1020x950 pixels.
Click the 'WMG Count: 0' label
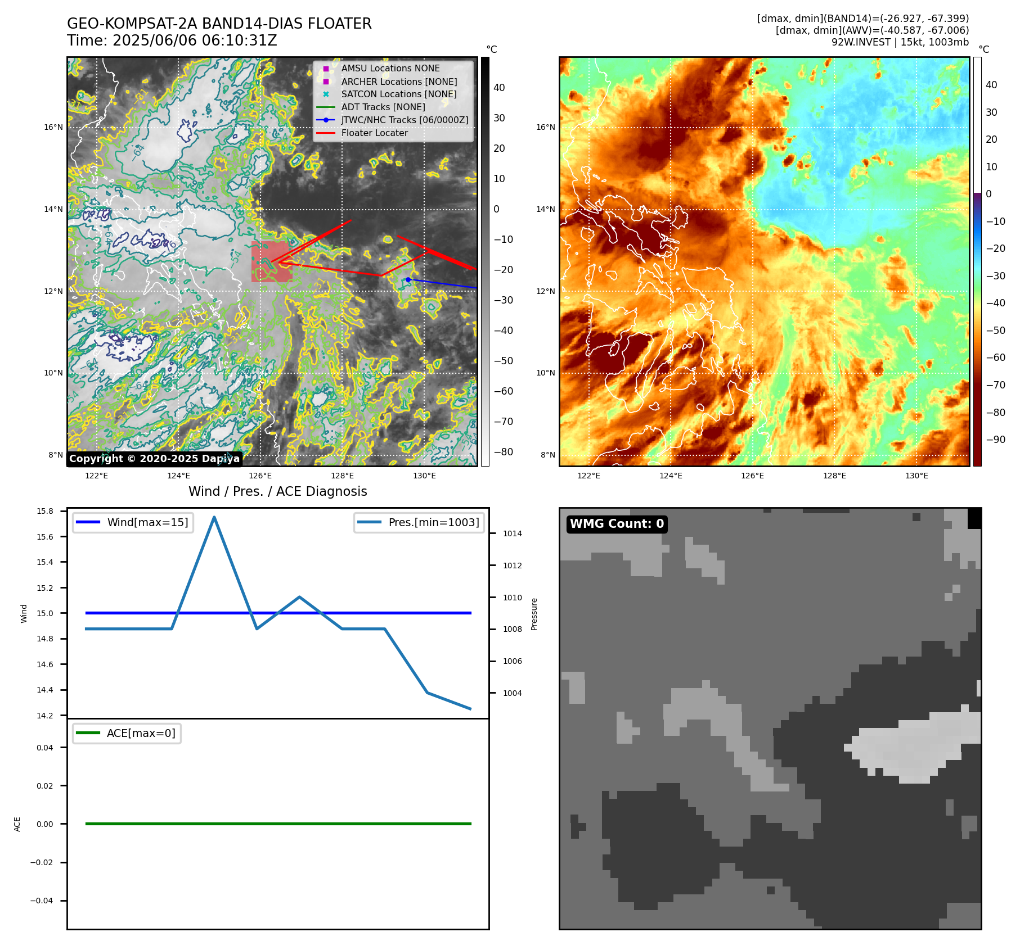(617, 524)
